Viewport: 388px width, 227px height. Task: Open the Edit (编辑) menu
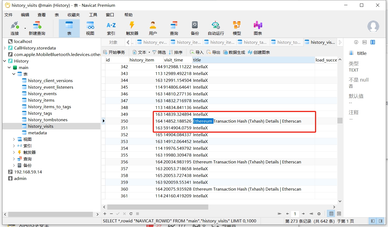(x=25, y=15)
